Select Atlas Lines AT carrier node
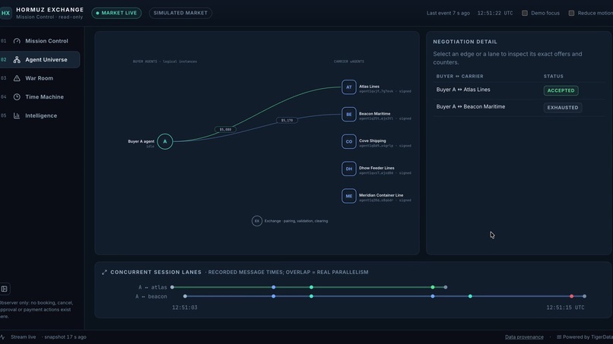This screenshot has width=613, height=344. click(349, 87)
